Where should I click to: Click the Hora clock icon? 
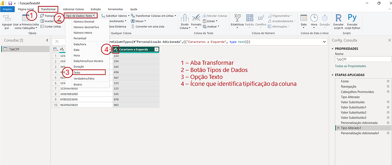(x=314, y=18)
